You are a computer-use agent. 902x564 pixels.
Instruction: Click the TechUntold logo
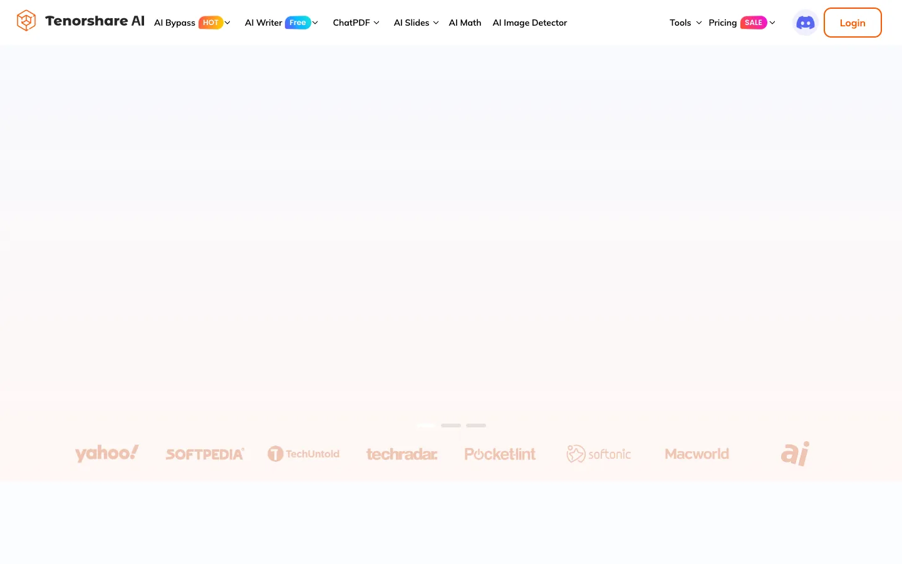pyautogui.click(x=303, y=454)
